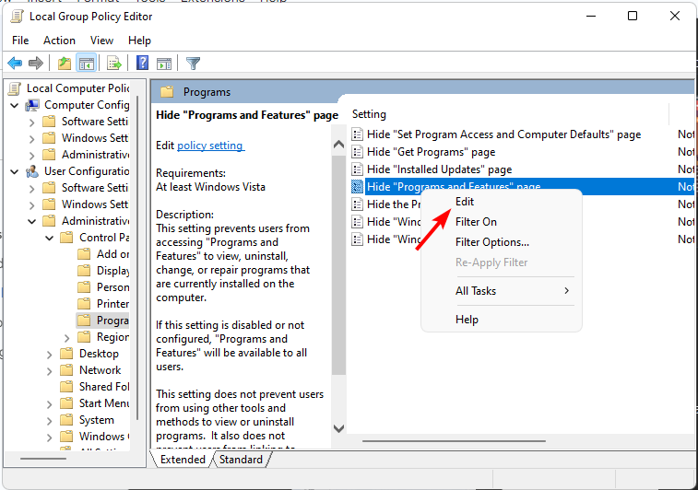Expand the Start Menu tree node
The image size is (698, 490).
[50, 404]
